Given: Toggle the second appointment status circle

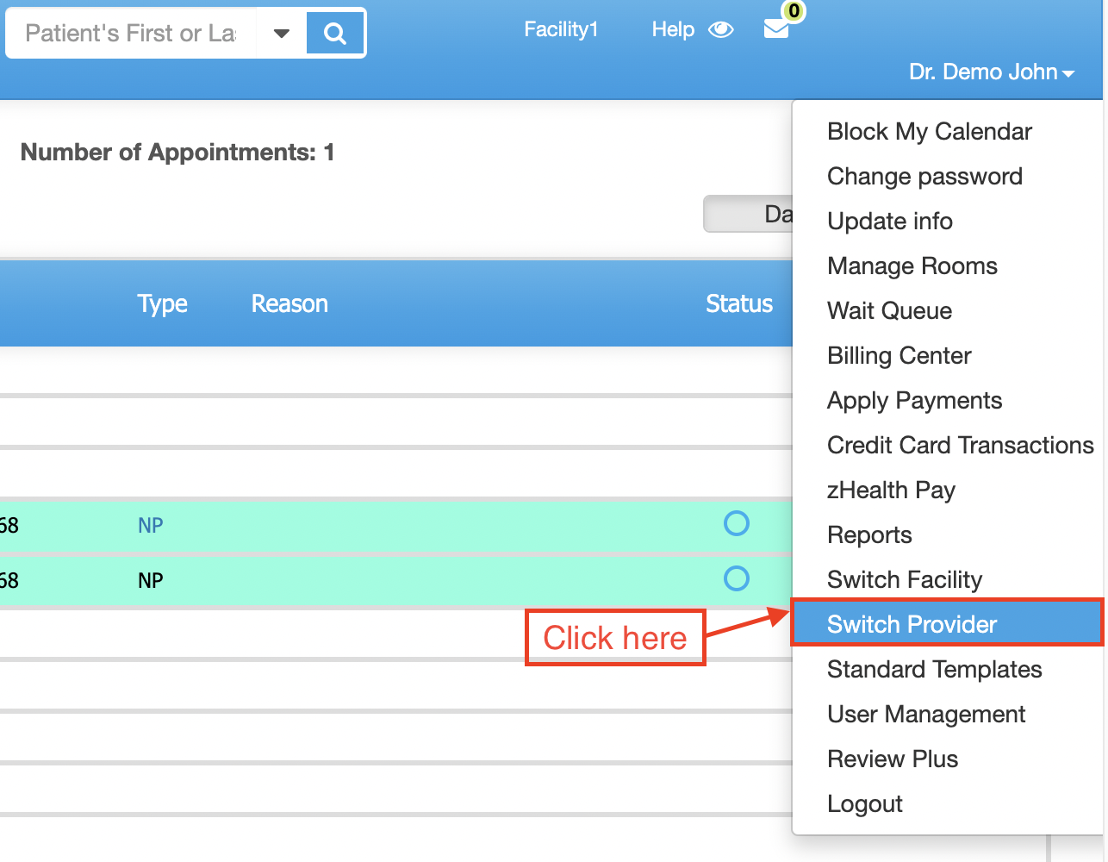Looking at the screenshot, I should pos(737,578).
